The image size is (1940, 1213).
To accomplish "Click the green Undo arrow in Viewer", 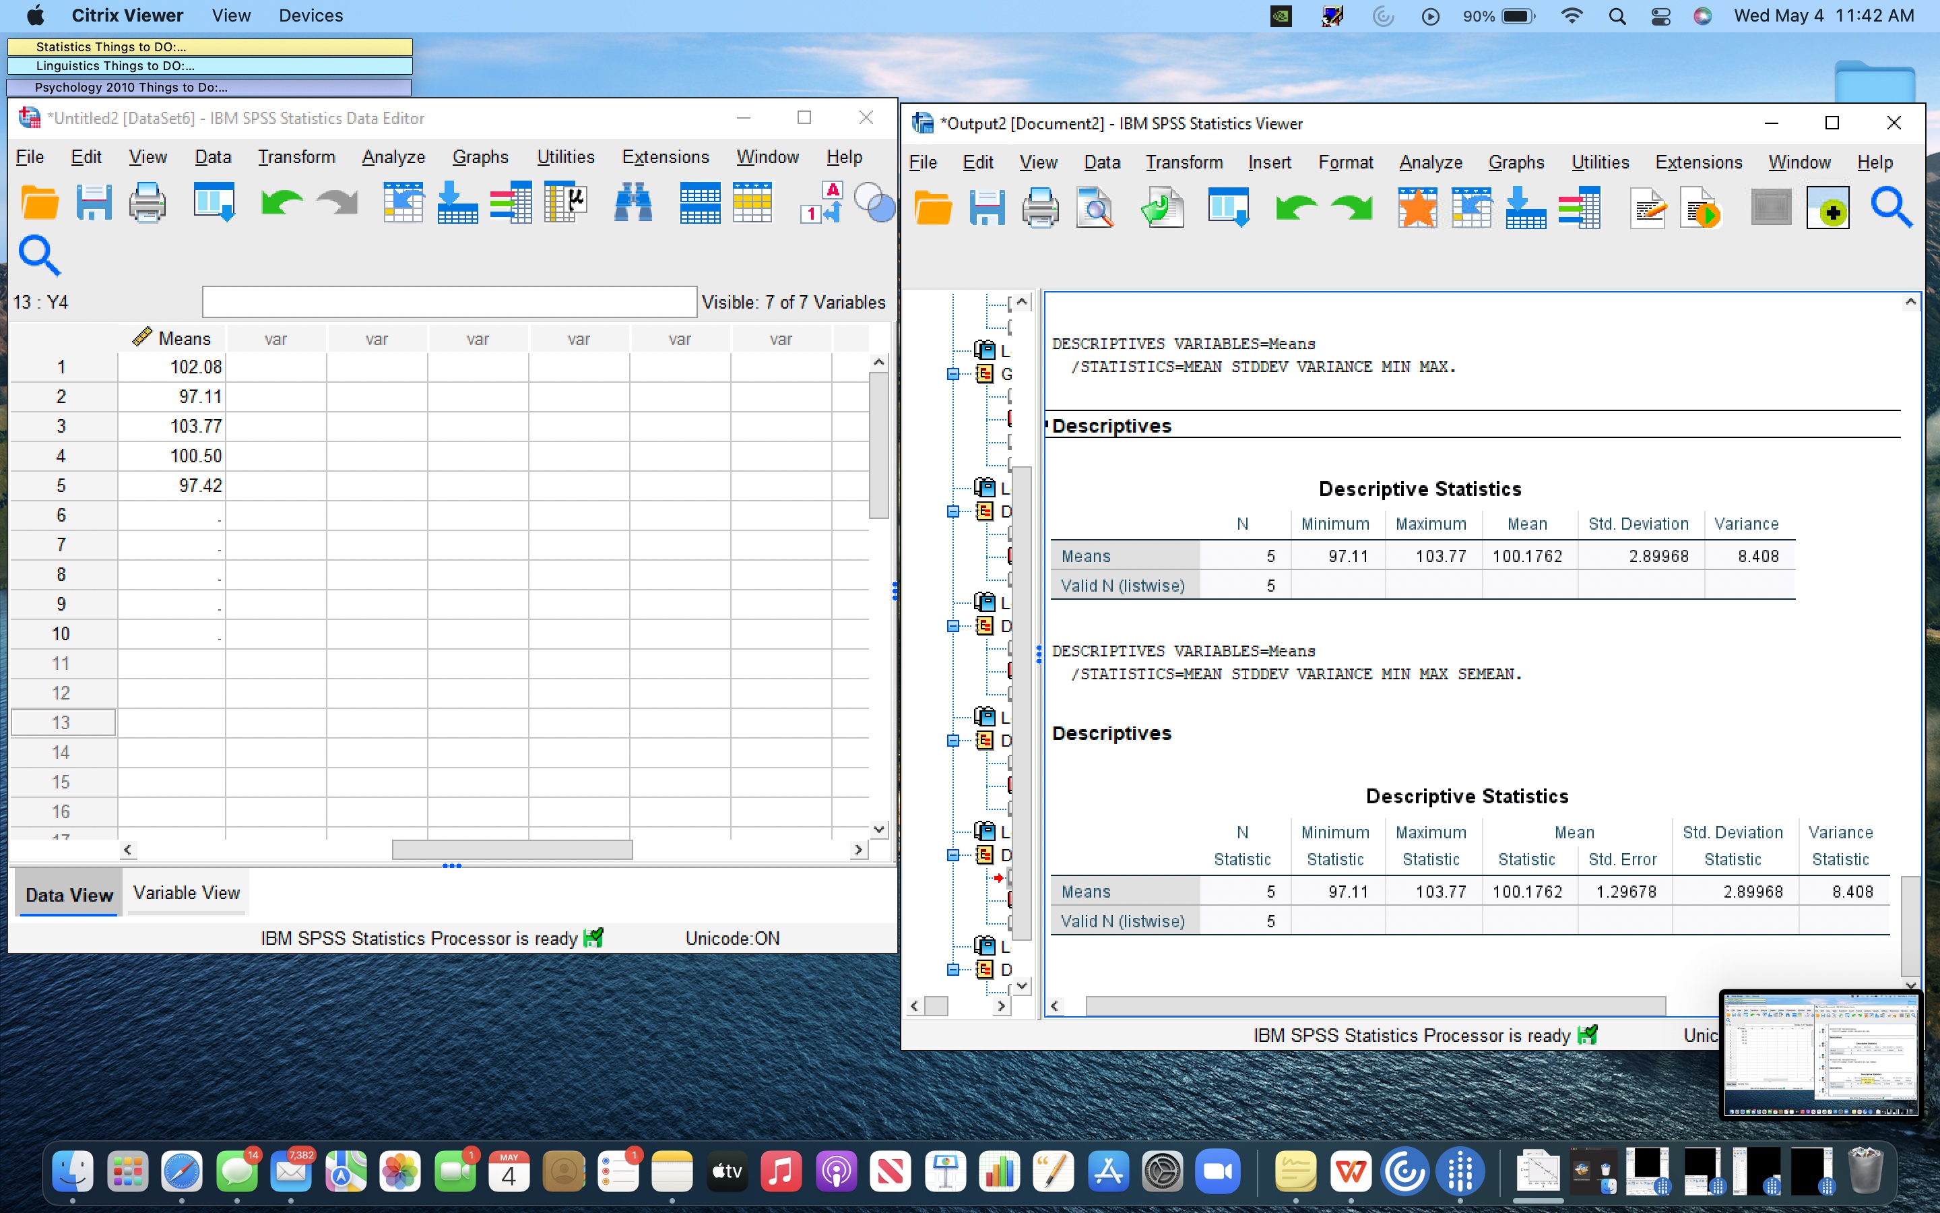I will pos(1295,209).
